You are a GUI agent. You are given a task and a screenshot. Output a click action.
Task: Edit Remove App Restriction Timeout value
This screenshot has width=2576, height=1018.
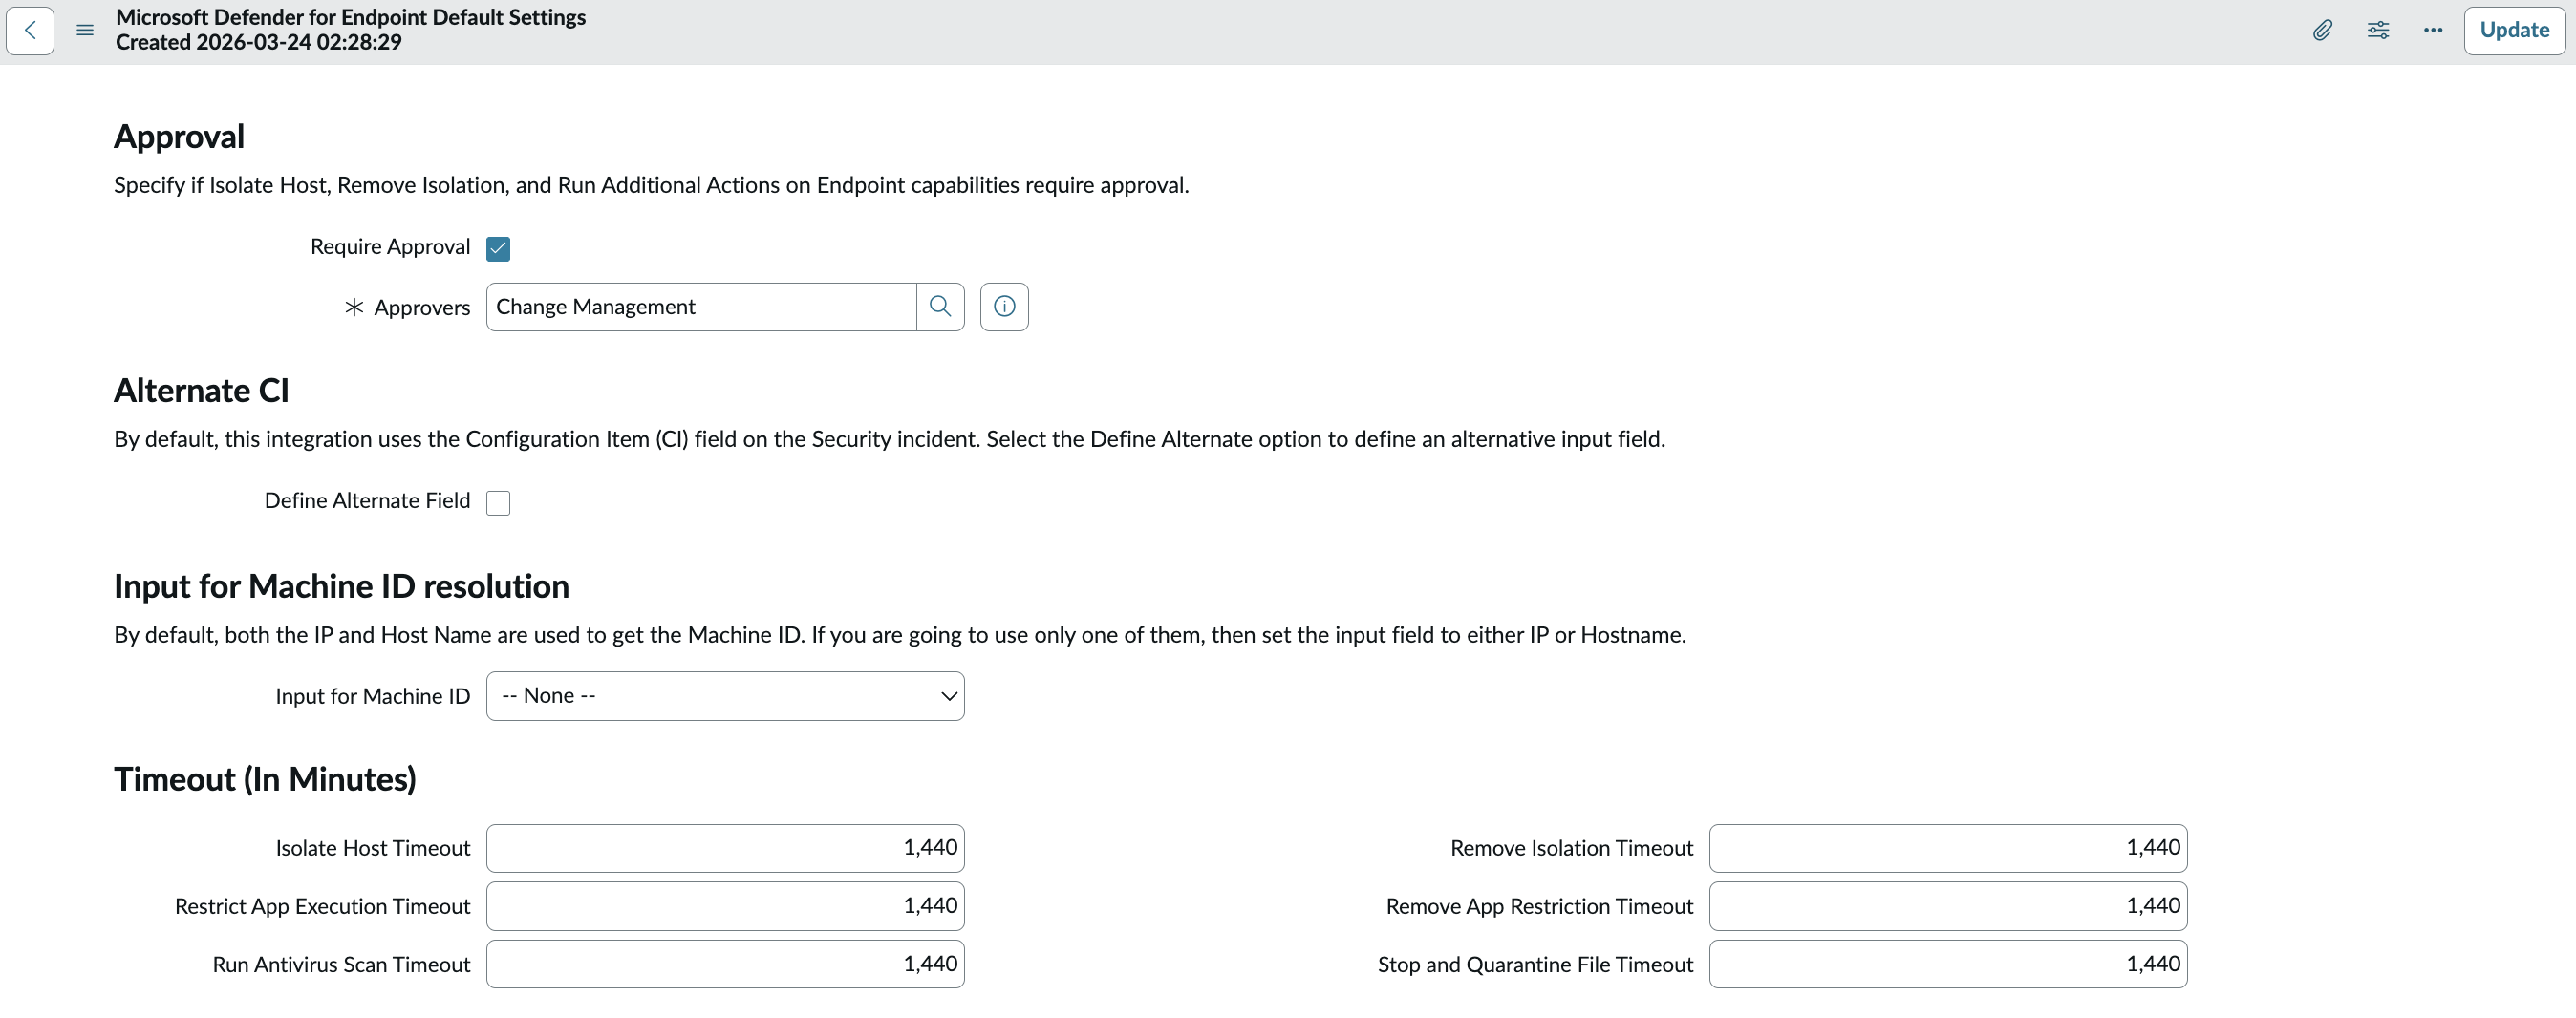[1948, 906]
